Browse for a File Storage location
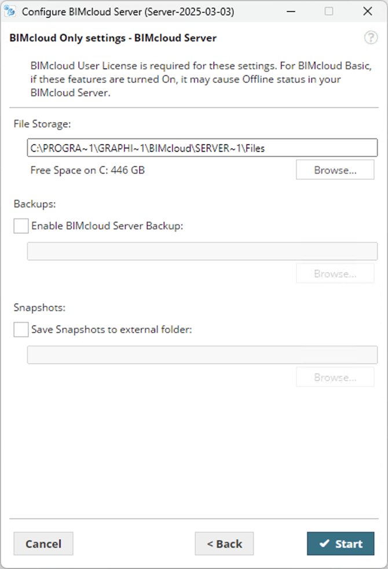Screen dimensions: 388x569 tap(335, 170)
